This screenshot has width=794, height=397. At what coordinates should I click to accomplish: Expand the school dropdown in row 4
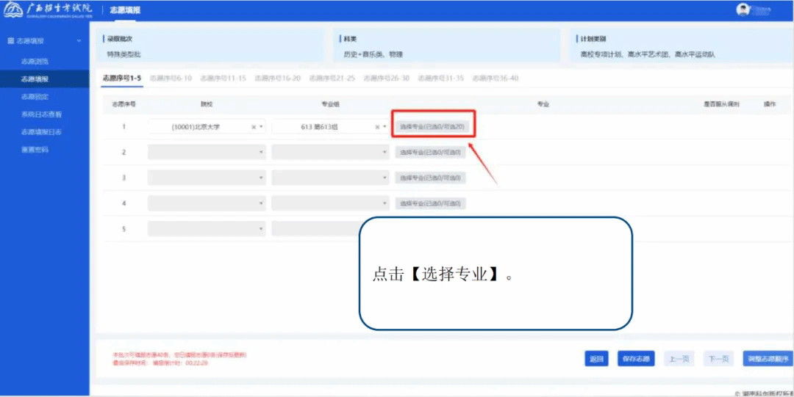[x=205, y=203]
